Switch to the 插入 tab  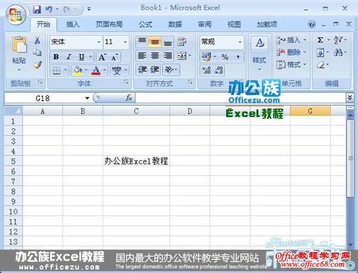point(73,24)
